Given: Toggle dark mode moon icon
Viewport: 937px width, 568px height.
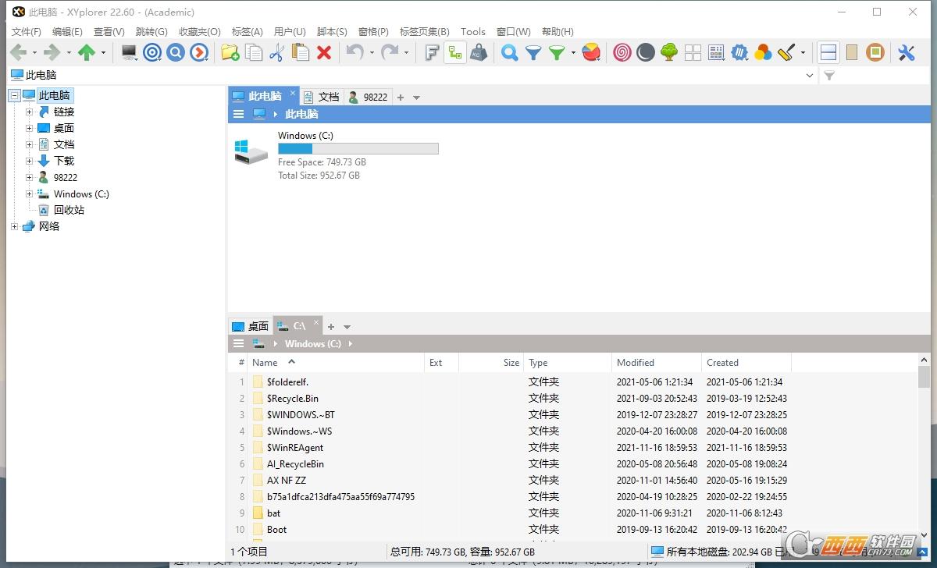Looking at the screenshot, I should click(x=646, y=52).
